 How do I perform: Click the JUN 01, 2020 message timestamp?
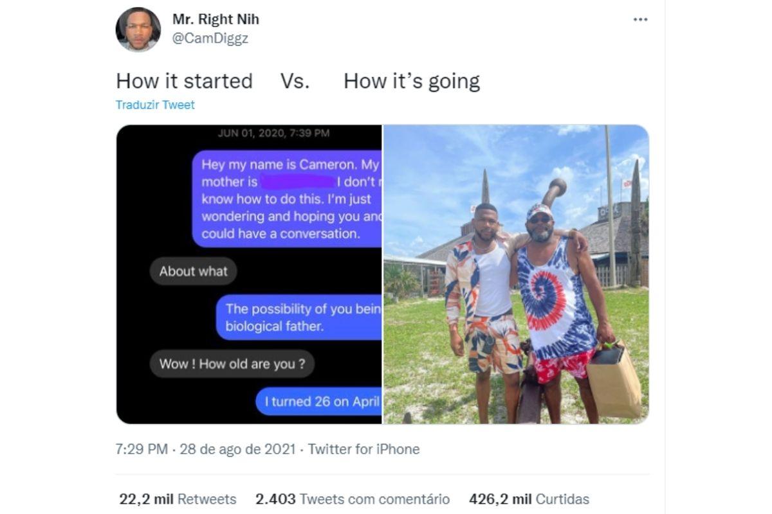[273, 134]
